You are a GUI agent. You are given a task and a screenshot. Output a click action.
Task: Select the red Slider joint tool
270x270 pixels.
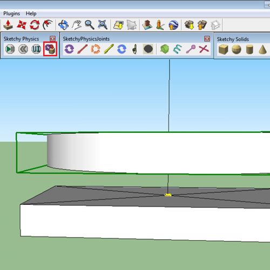click(83, 49)
